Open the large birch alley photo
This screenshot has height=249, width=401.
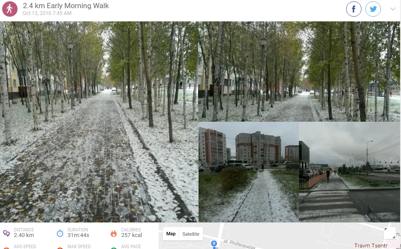[x=99, y=122]
